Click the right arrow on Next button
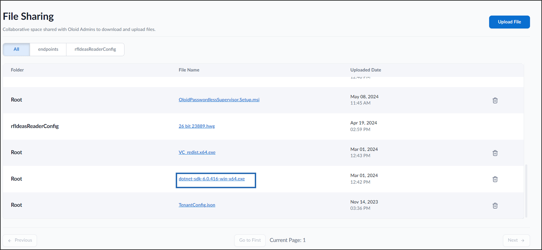The image size is (542, 250). point(523,241)
